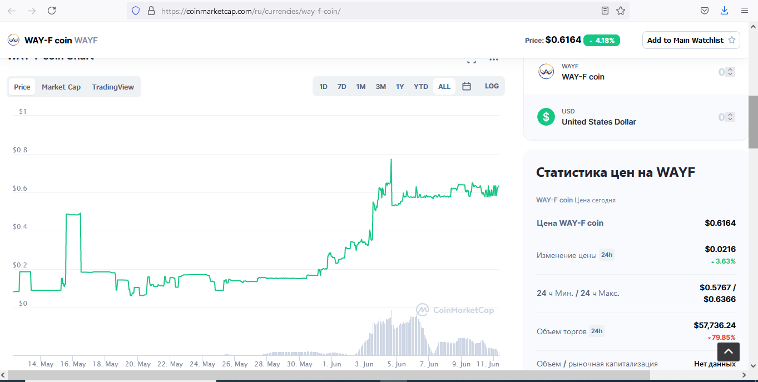The width and height of the screenshot is (758, 382).
Task: Set the chart range to 1Y
Action: (400, 86)
